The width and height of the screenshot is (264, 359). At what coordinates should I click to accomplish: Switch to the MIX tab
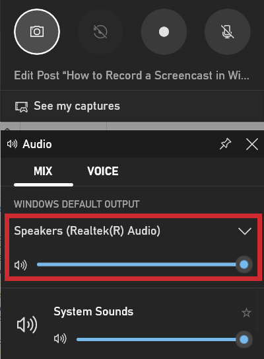(43, 171)
